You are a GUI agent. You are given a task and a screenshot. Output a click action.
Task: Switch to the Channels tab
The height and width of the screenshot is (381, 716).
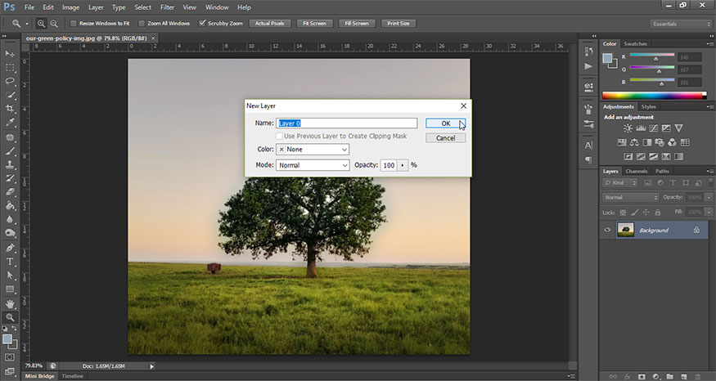(x=637, y=171)
